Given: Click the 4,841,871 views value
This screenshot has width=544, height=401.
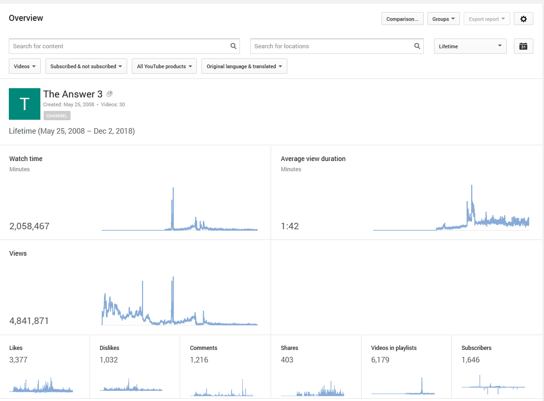Looking at the screenshot, I should [29, 321].
